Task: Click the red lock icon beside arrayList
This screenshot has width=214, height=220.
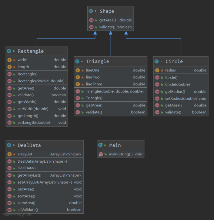Action: [14, 154]
